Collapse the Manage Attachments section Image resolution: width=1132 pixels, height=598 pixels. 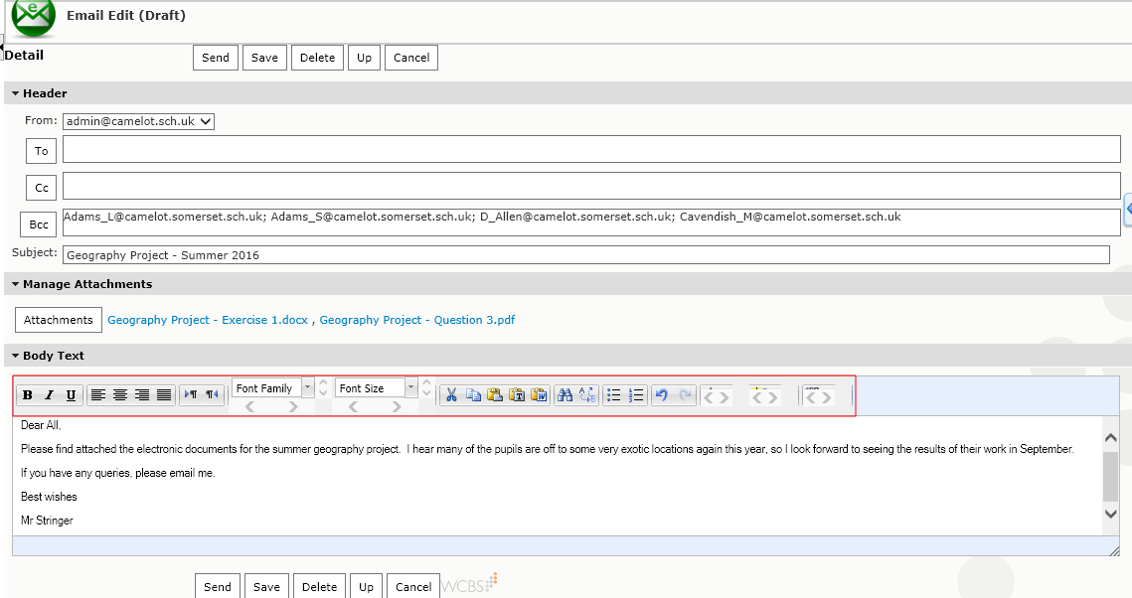click(16, 284)
